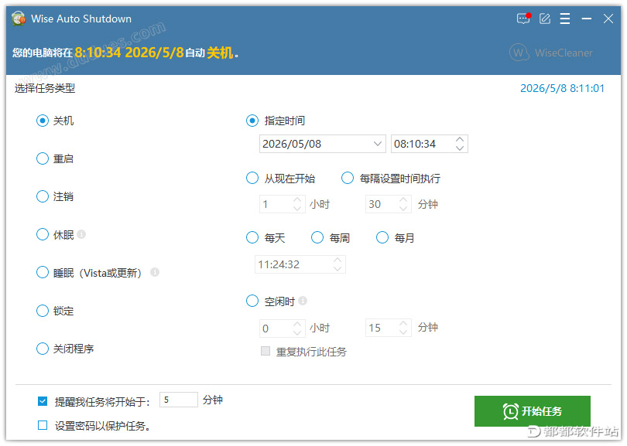Close the Wise Auto Shutdown window

608,19
